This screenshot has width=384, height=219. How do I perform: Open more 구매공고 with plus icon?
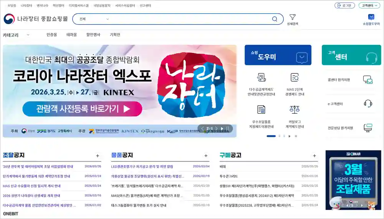point(314,156)
